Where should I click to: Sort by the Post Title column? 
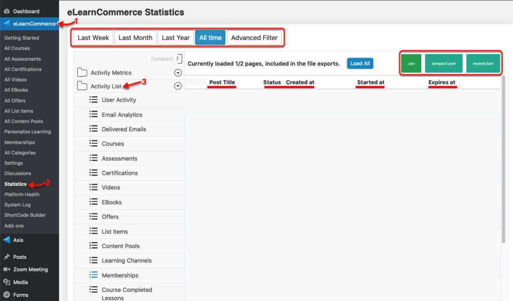click(222, 83)
